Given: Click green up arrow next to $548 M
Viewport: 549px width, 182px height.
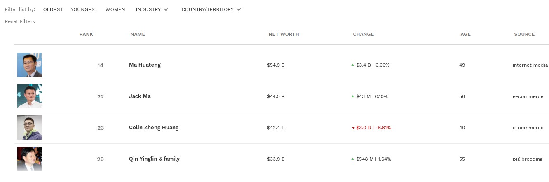Looking at the screenshot, I should [x=352, y=159].
